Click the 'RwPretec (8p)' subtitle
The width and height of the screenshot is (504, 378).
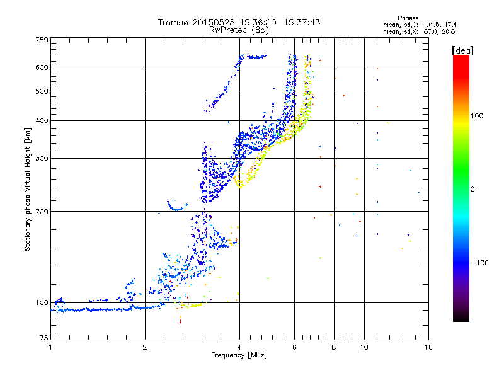click(x=239, y=30)
